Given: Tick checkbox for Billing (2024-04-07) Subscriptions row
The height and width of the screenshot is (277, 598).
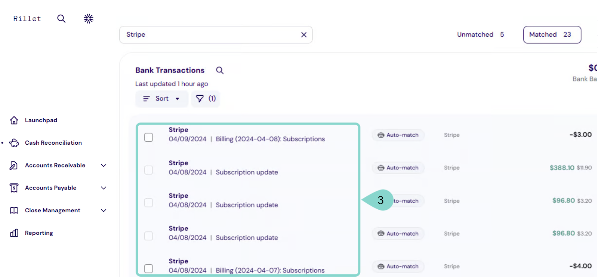Looking at the screenshot, I should pyautogui.click(x=149, y=268).
